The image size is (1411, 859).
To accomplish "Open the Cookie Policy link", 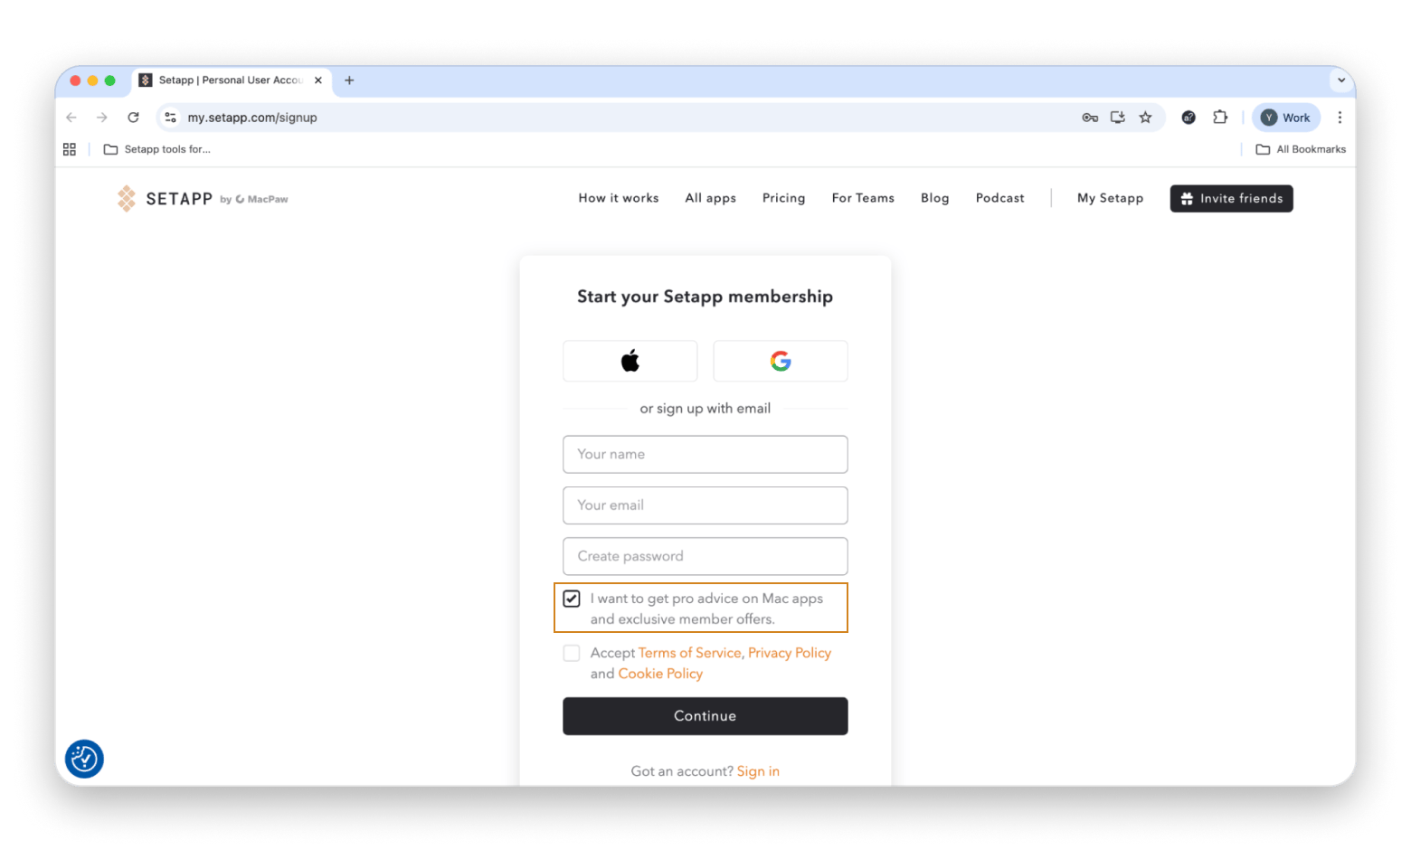I will coord(660,674).
